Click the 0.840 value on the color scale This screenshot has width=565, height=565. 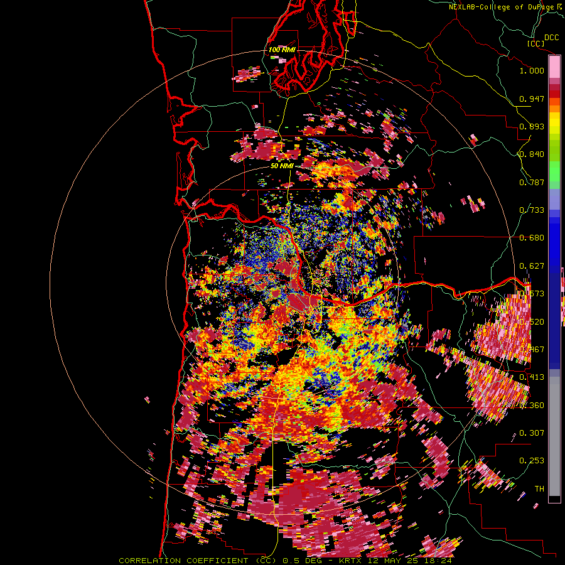pyautogui.click(x=532, y=154)
